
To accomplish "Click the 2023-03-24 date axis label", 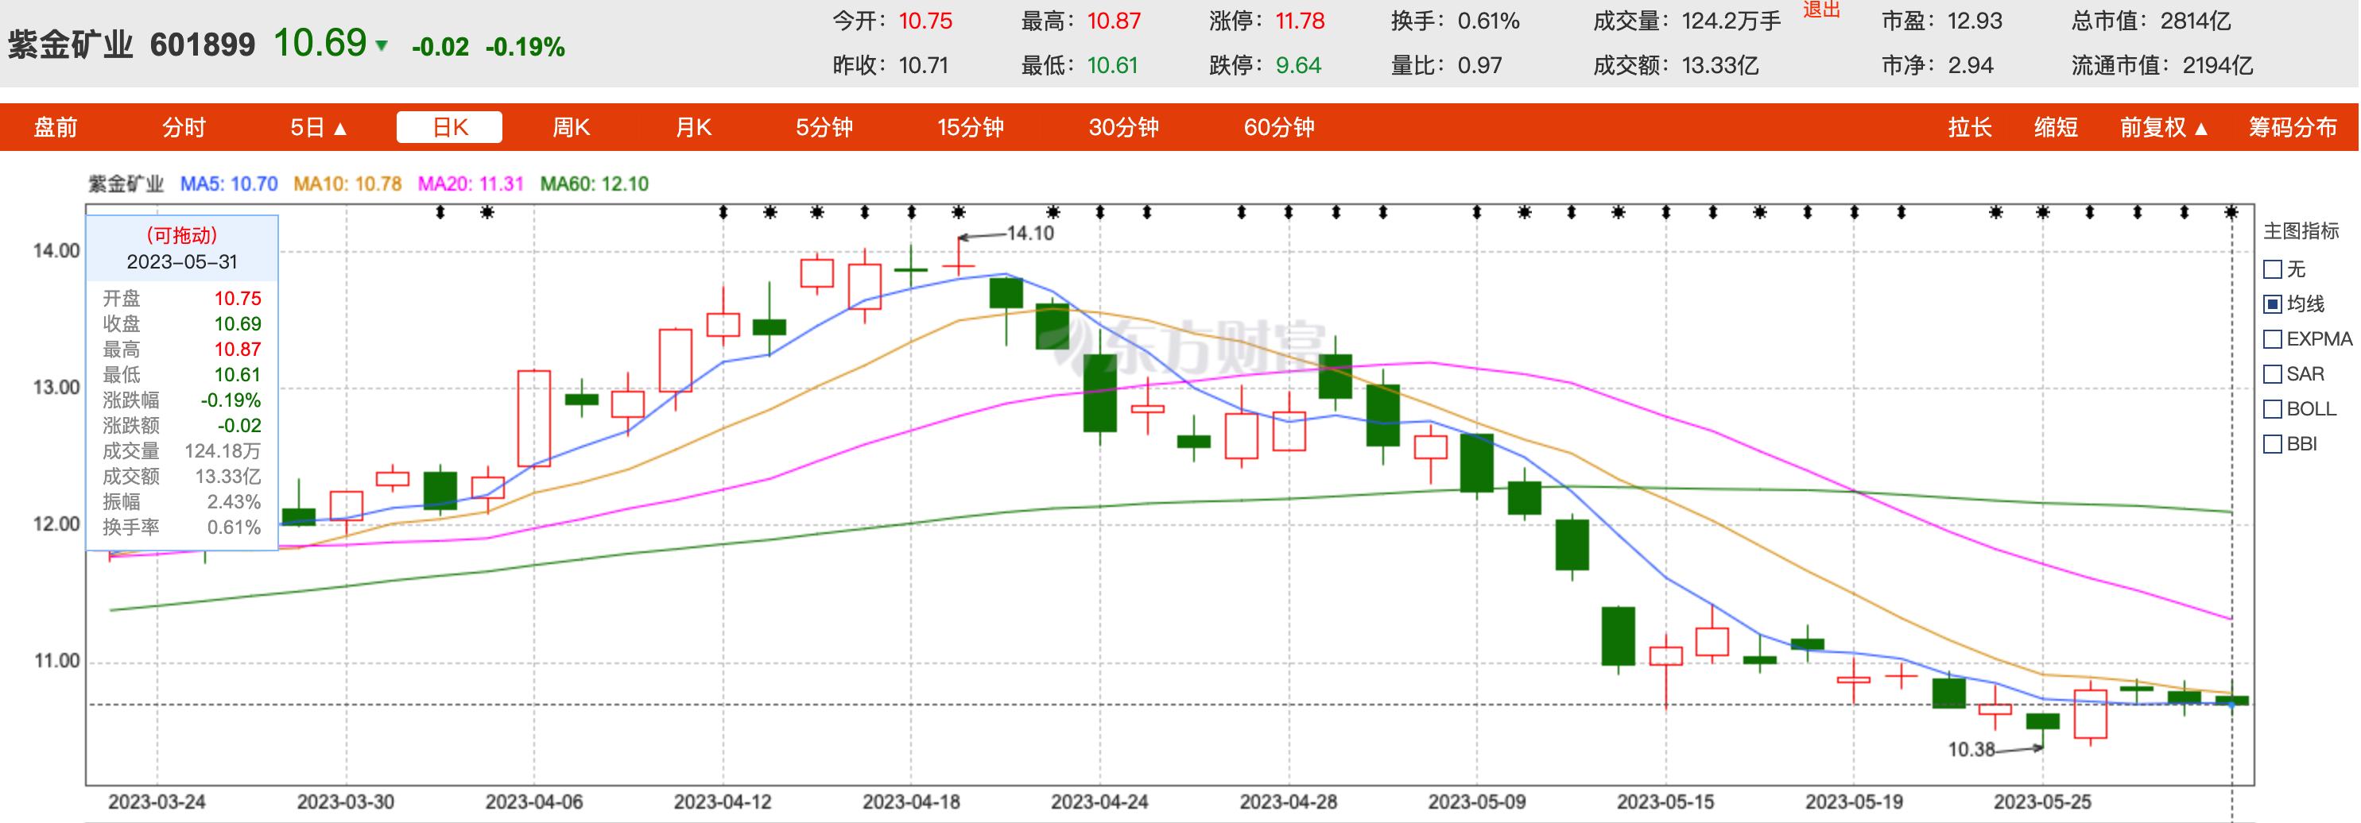I will (157, 802).
